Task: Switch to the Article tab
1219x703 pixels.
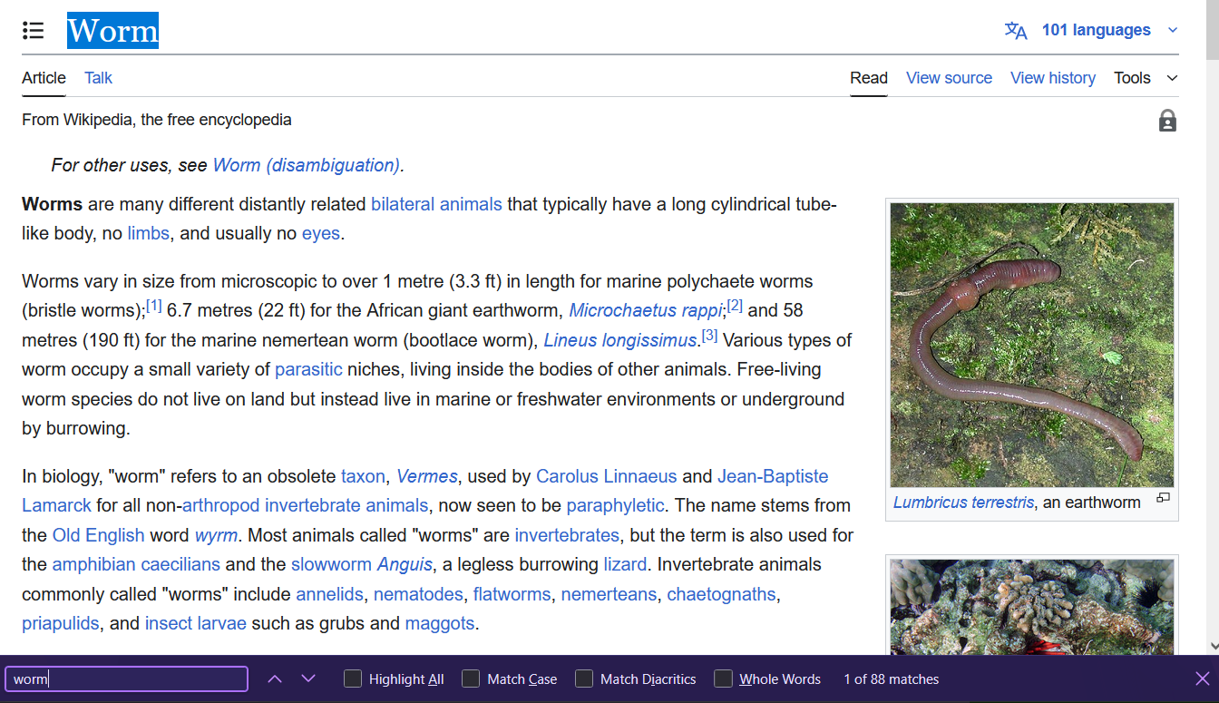Action: (44, 78)
